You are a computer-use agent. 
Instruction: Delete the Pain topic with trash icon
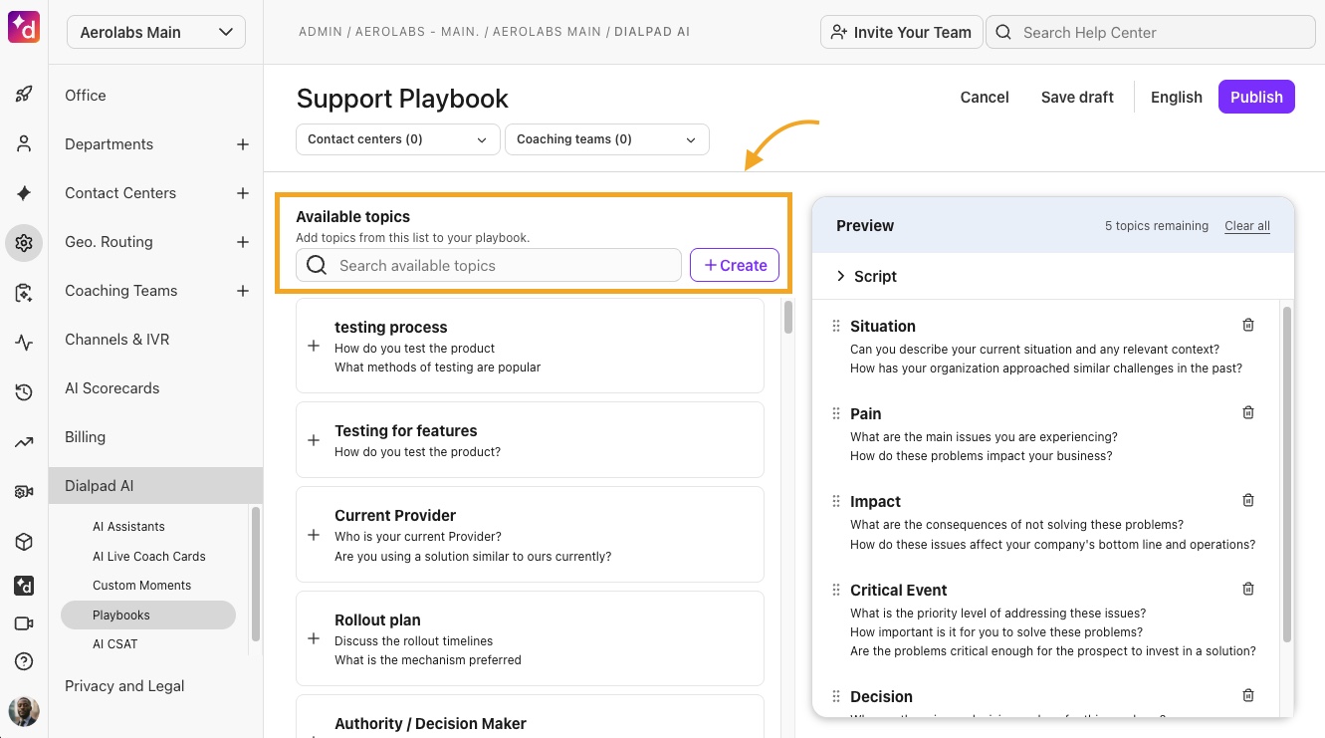point(1248,412)
